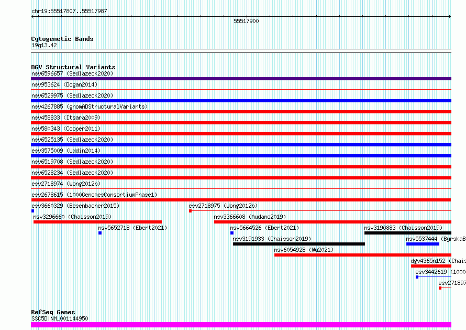466x330 pixels.
Task: Select the red nsv3296660 variant bar
Action: [x=97, y=222]
